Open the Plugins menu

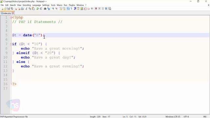tap(72, 5)
